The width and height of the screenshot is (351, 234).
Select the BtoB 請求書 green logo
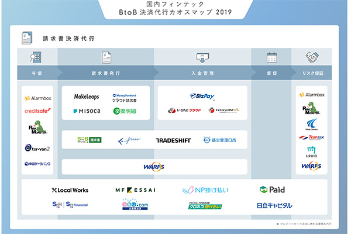[x=90, y=140]
